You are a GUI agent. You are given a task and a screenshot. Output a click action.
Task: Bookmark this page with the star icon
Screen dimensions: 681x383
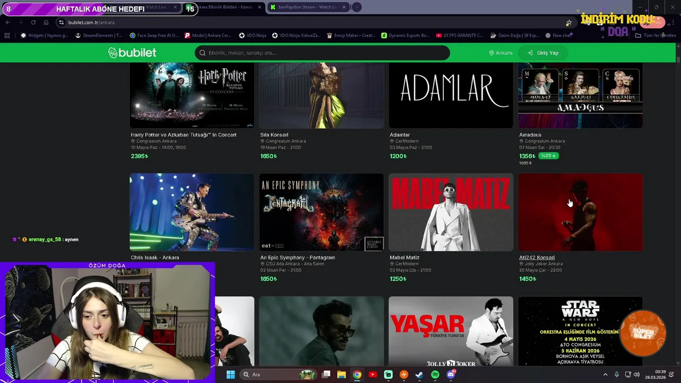[x=569, y=22]
